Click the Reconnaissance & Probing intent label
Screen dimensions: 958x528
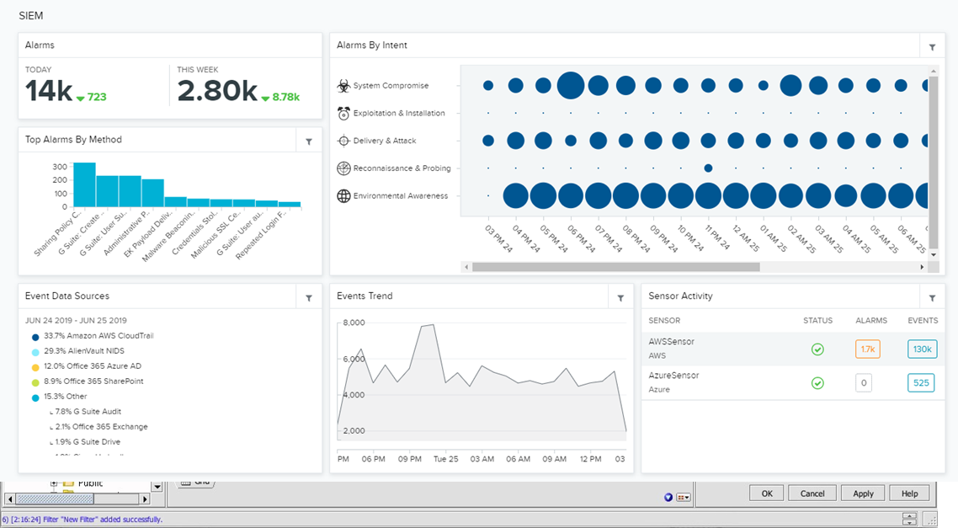(x=402, y=168)
